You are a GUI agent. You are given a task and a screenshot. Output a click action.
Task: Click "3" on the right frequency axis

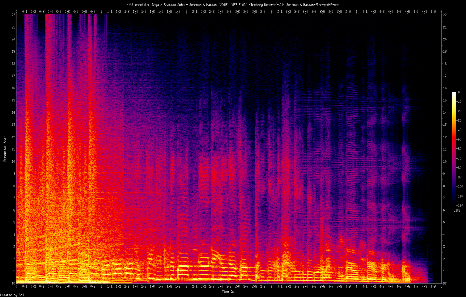pos(444,247)
